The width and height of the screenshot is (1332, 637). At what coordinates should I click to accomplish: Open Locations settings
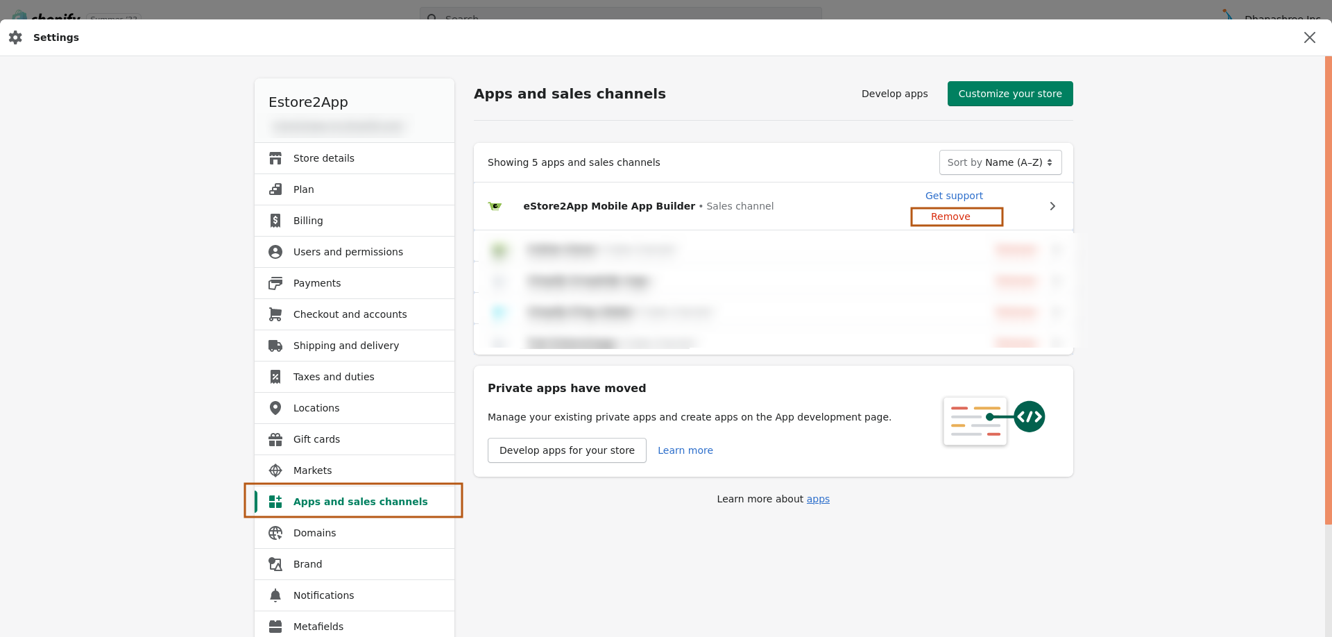[355, 408]
